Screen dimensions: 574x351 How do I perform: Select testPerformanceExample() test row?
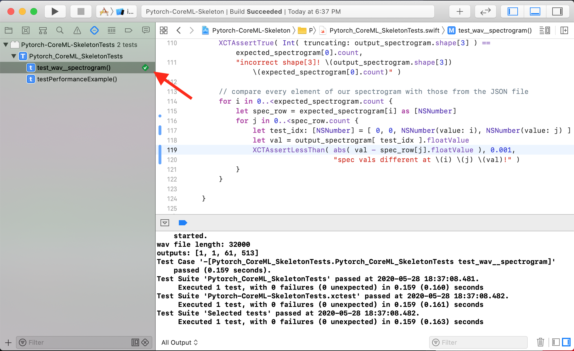78,79
